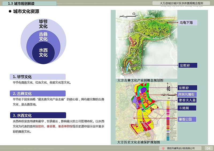
Task: Click the page number 04 box
Action: tap(209, 148)
